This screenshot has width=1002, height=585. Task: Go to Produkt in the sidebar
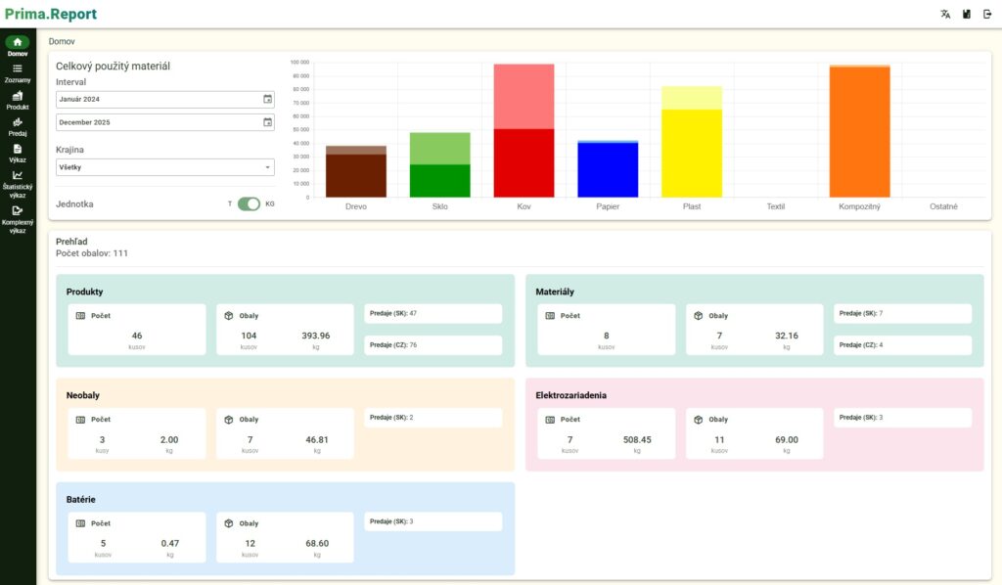(18, 100)
